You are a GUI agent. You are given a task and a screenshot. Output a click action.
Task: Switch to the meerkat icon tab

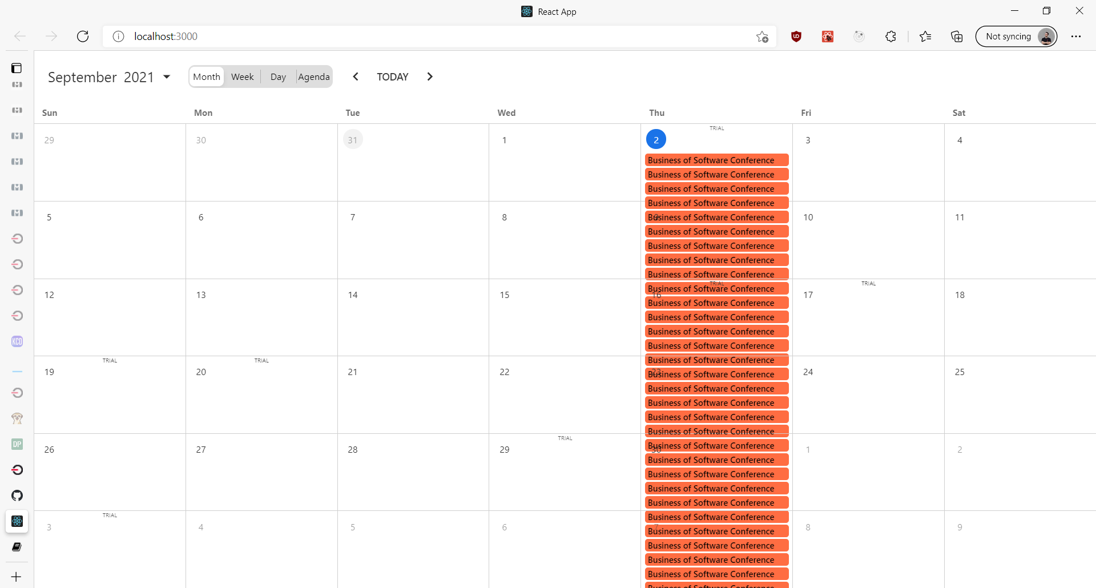pos(17,418)
